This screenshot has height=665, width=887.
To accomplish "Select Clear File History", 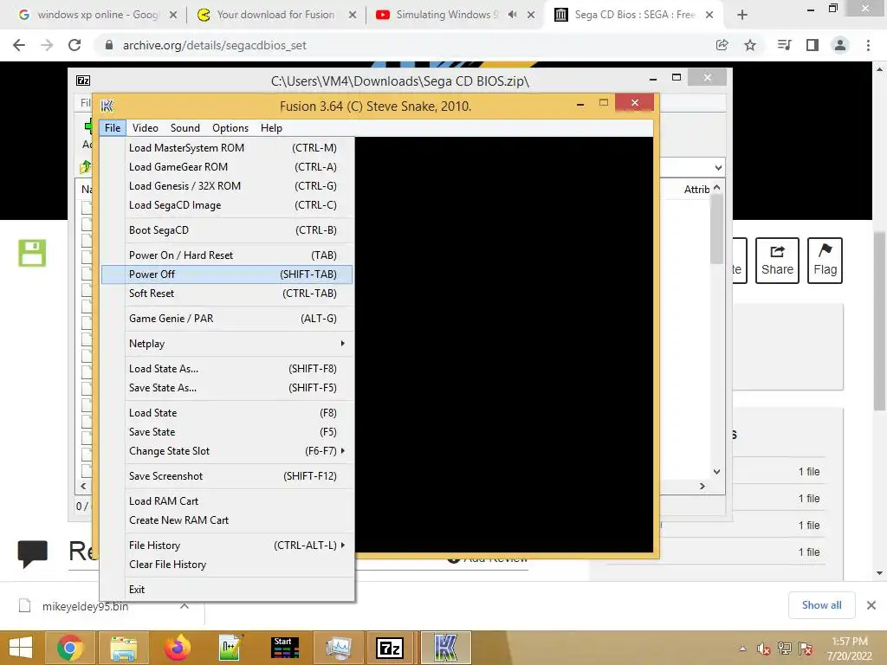I will 227,565.
